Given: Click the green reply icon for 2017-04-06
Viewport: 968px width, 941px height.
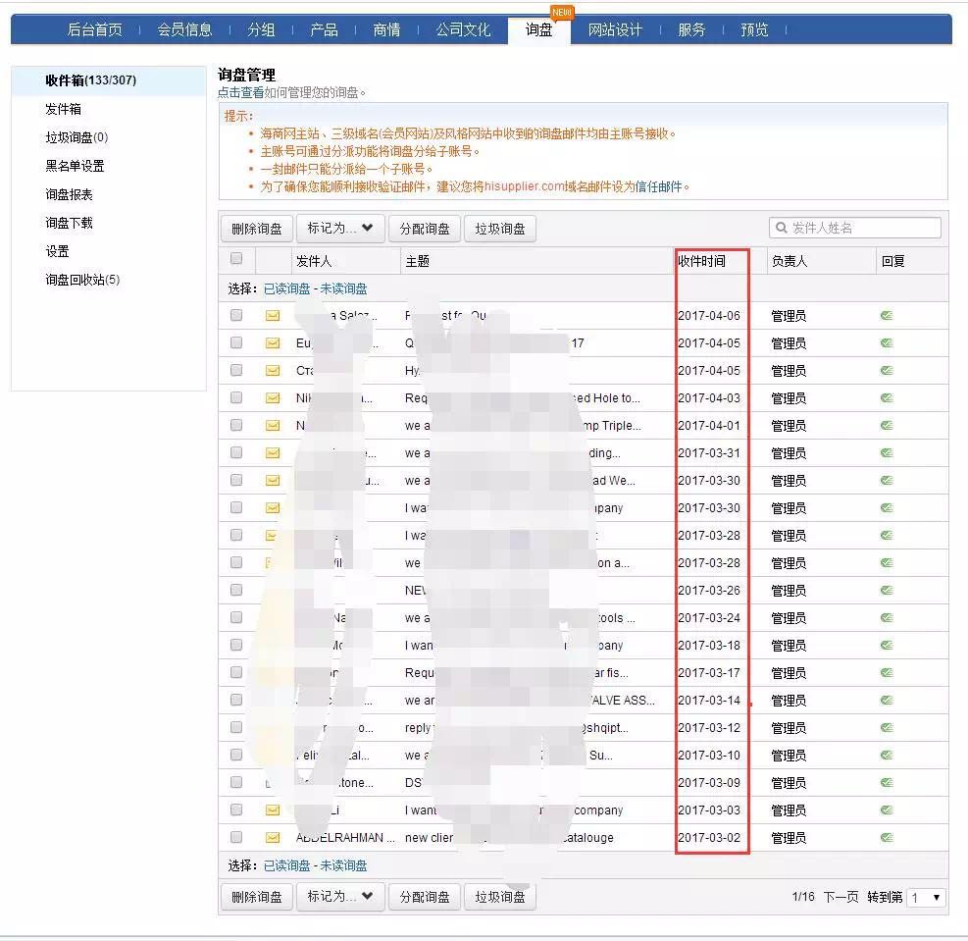Looking at the screenshot, I should (887, 316).
